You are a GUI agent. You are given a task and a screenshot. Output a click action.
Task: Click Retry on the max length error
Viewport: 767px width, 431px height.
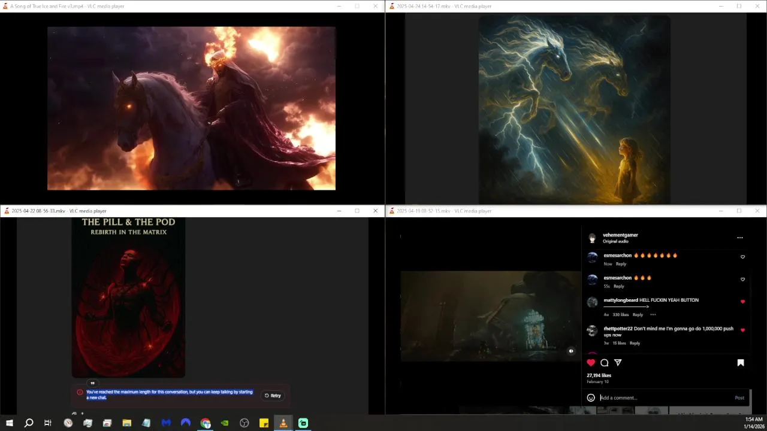coord(273,395)
